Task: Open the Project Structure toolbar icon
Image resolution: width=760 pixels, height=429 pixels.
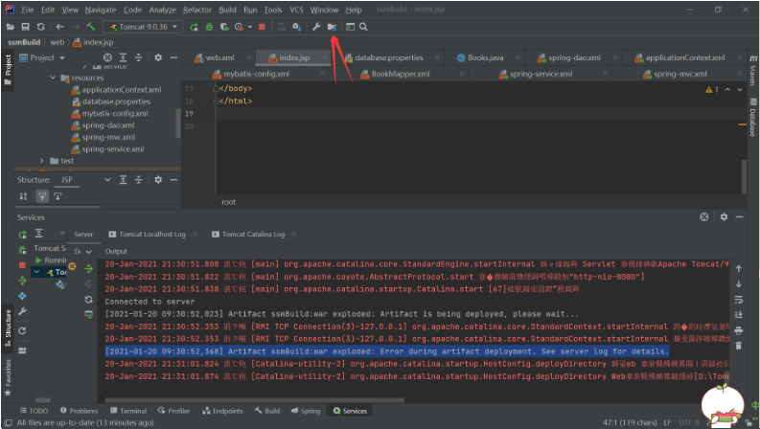Action: (332, 27)
